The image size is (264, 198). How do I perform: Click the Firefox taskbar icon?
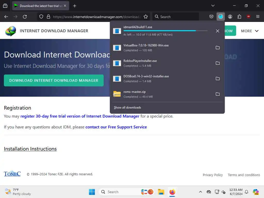click(172, 192)
